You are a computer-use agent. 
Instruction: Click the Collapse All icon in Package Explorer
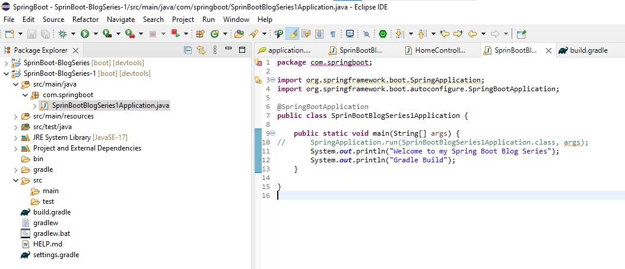(188, 50)
